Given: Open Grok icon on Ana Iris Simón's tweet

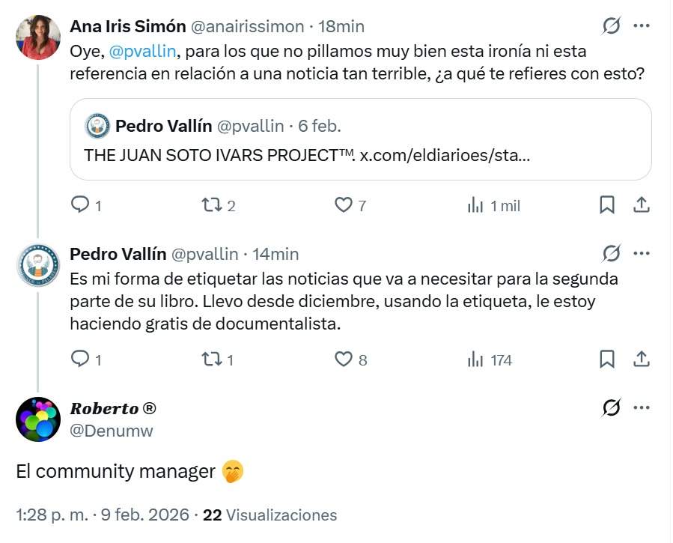Looking at the screenshot, I should click(x=612, y=26).
